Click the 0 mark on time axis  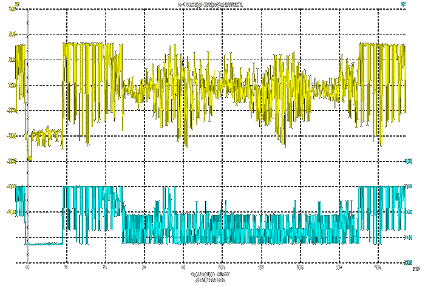tap(27, 267)
